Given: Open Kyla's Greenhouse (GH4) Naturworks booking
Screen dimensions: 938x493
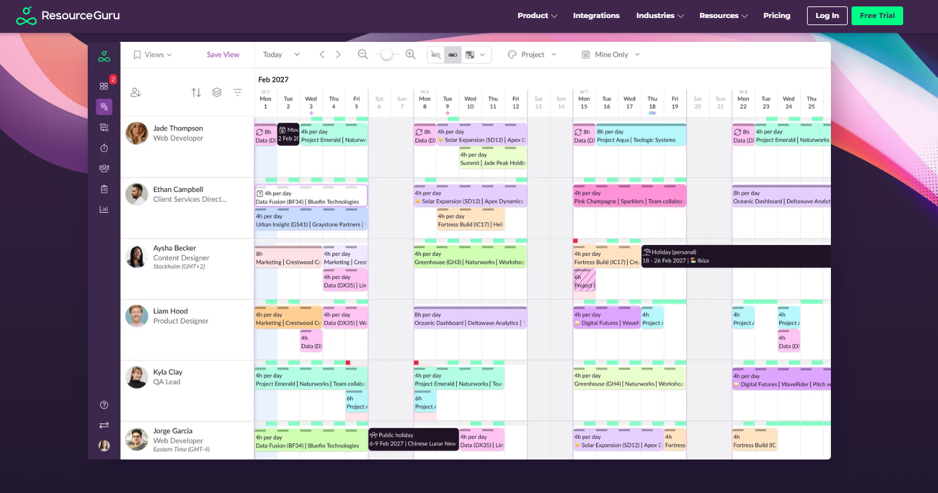Looking at the screenshot, I should click(630, 378).
